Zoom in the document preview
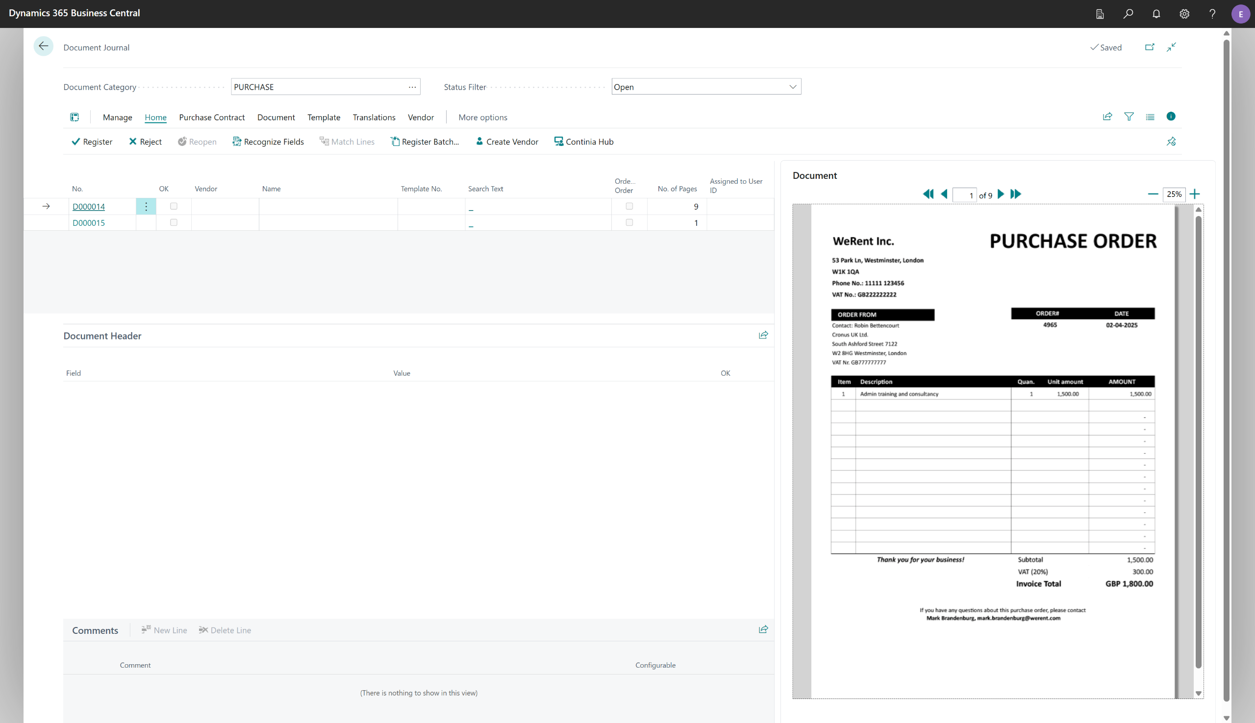This screenshot has height=723, width=1255. (x=1195, y=194)
